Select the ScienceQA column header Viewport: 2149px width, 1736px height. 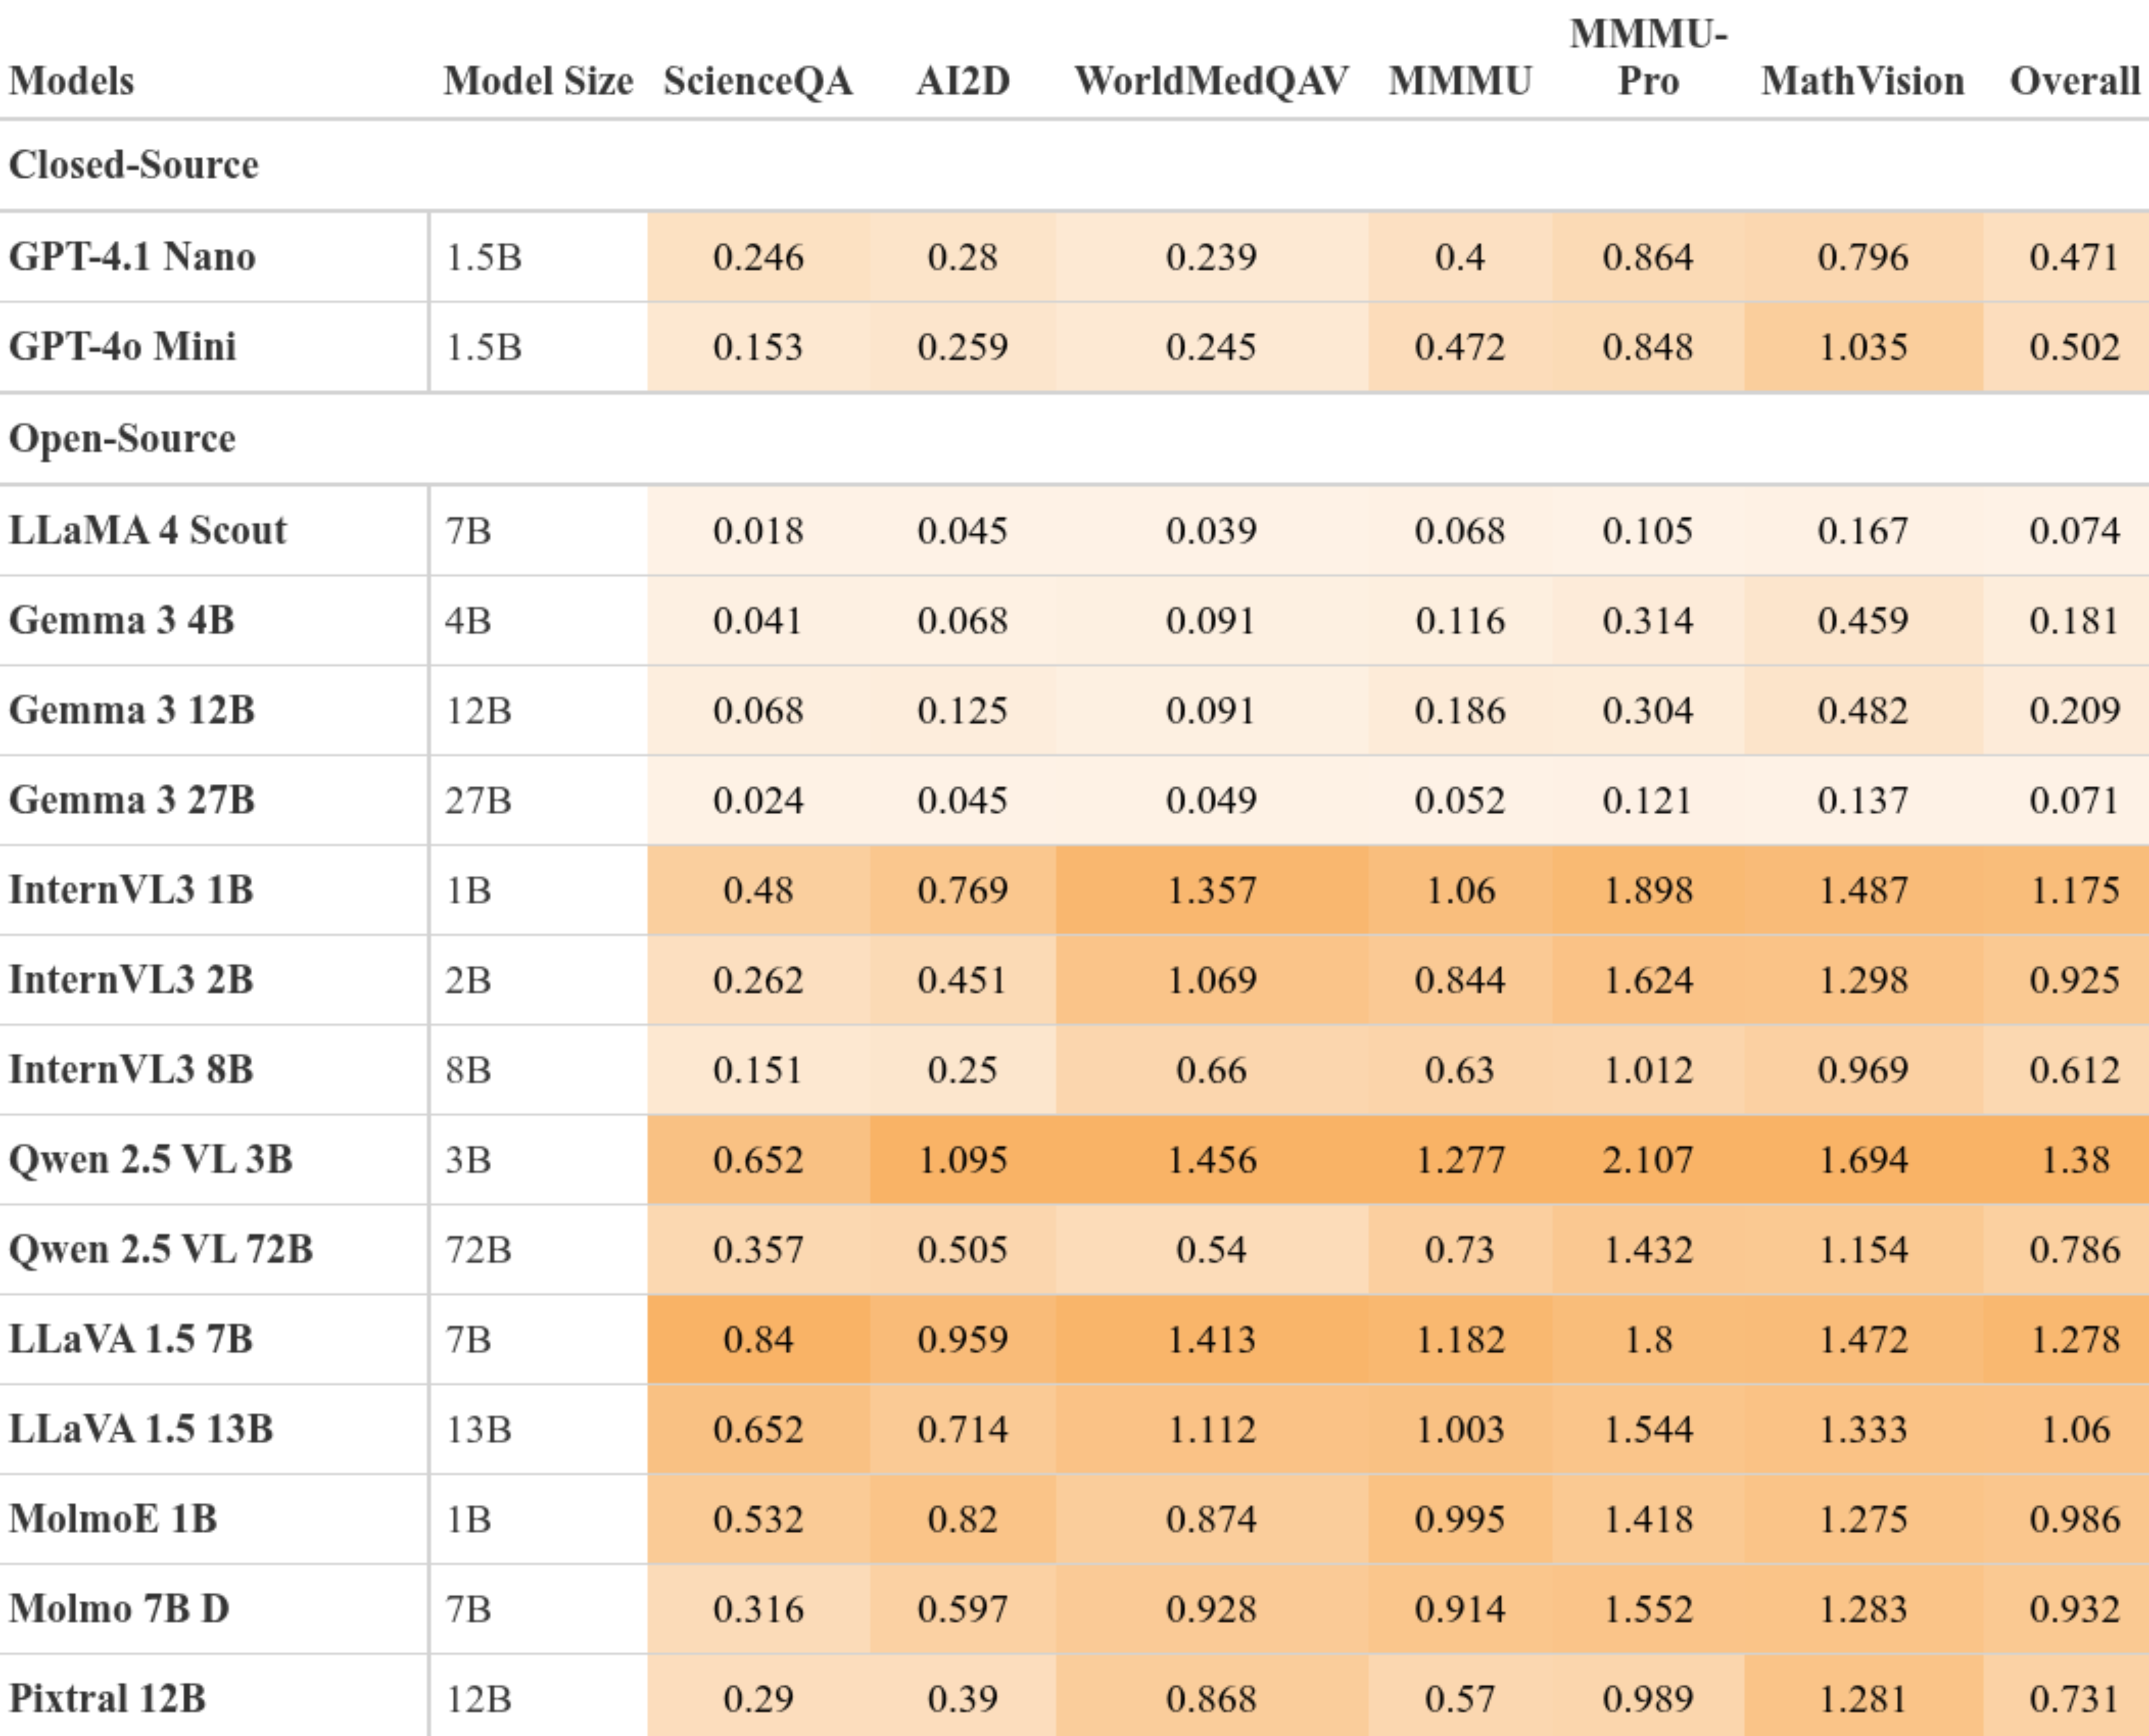click(758, 81)
